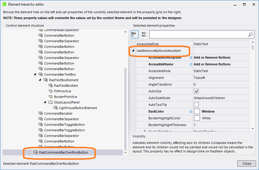Click the search magnifier icon
Image resolution: width=259 pixels, height=170 pixels.
coord(250,35)
